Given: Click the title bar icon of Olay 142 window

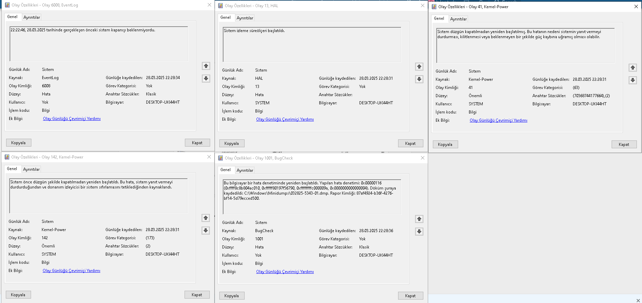Looking at the screenshot, I should pyautogui.click(x=7, y=157).
